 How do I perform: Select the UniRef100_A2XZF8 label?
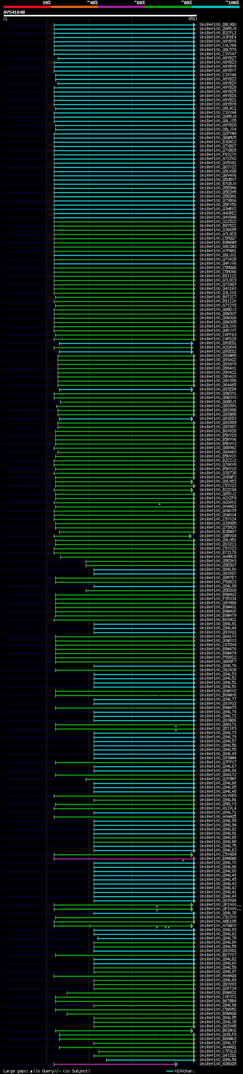218,498
